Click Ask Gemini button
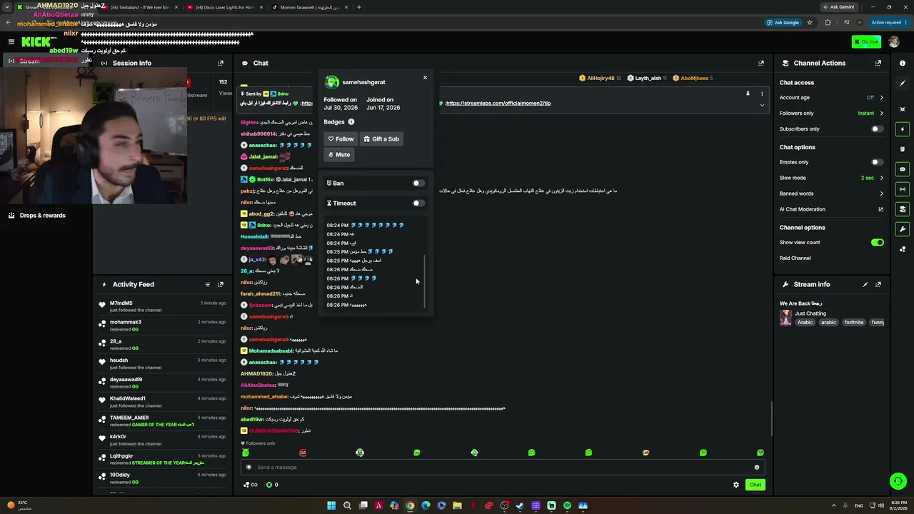 [839, 7]
